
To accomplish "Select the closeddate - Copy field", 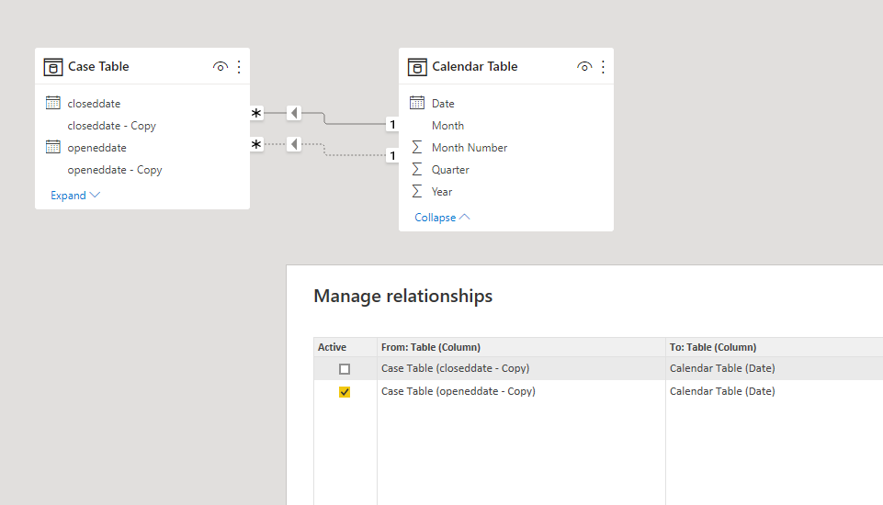I will pyautogui.click(x=111, y=126).
